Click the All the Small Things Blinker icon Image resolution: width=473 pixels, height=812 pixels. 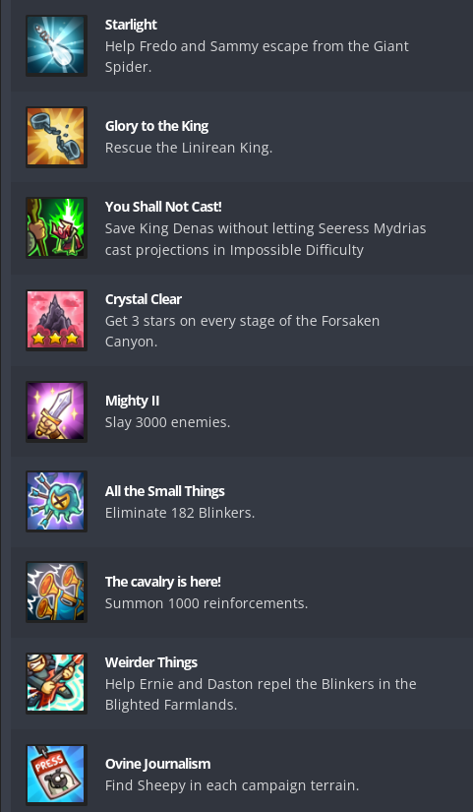click(x=56, y=501)
